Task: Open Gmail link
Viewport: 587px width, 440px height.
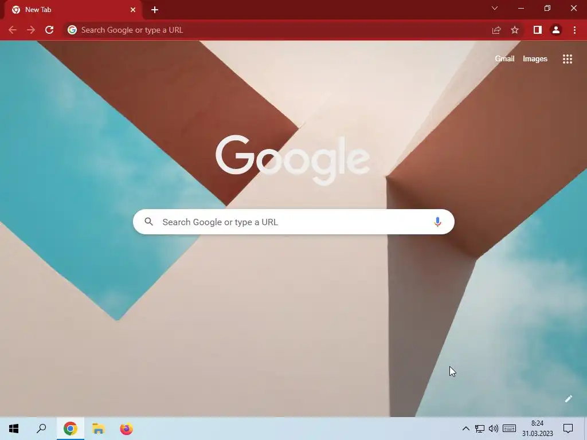Action: pyautogui.click(x=504, y=59)
